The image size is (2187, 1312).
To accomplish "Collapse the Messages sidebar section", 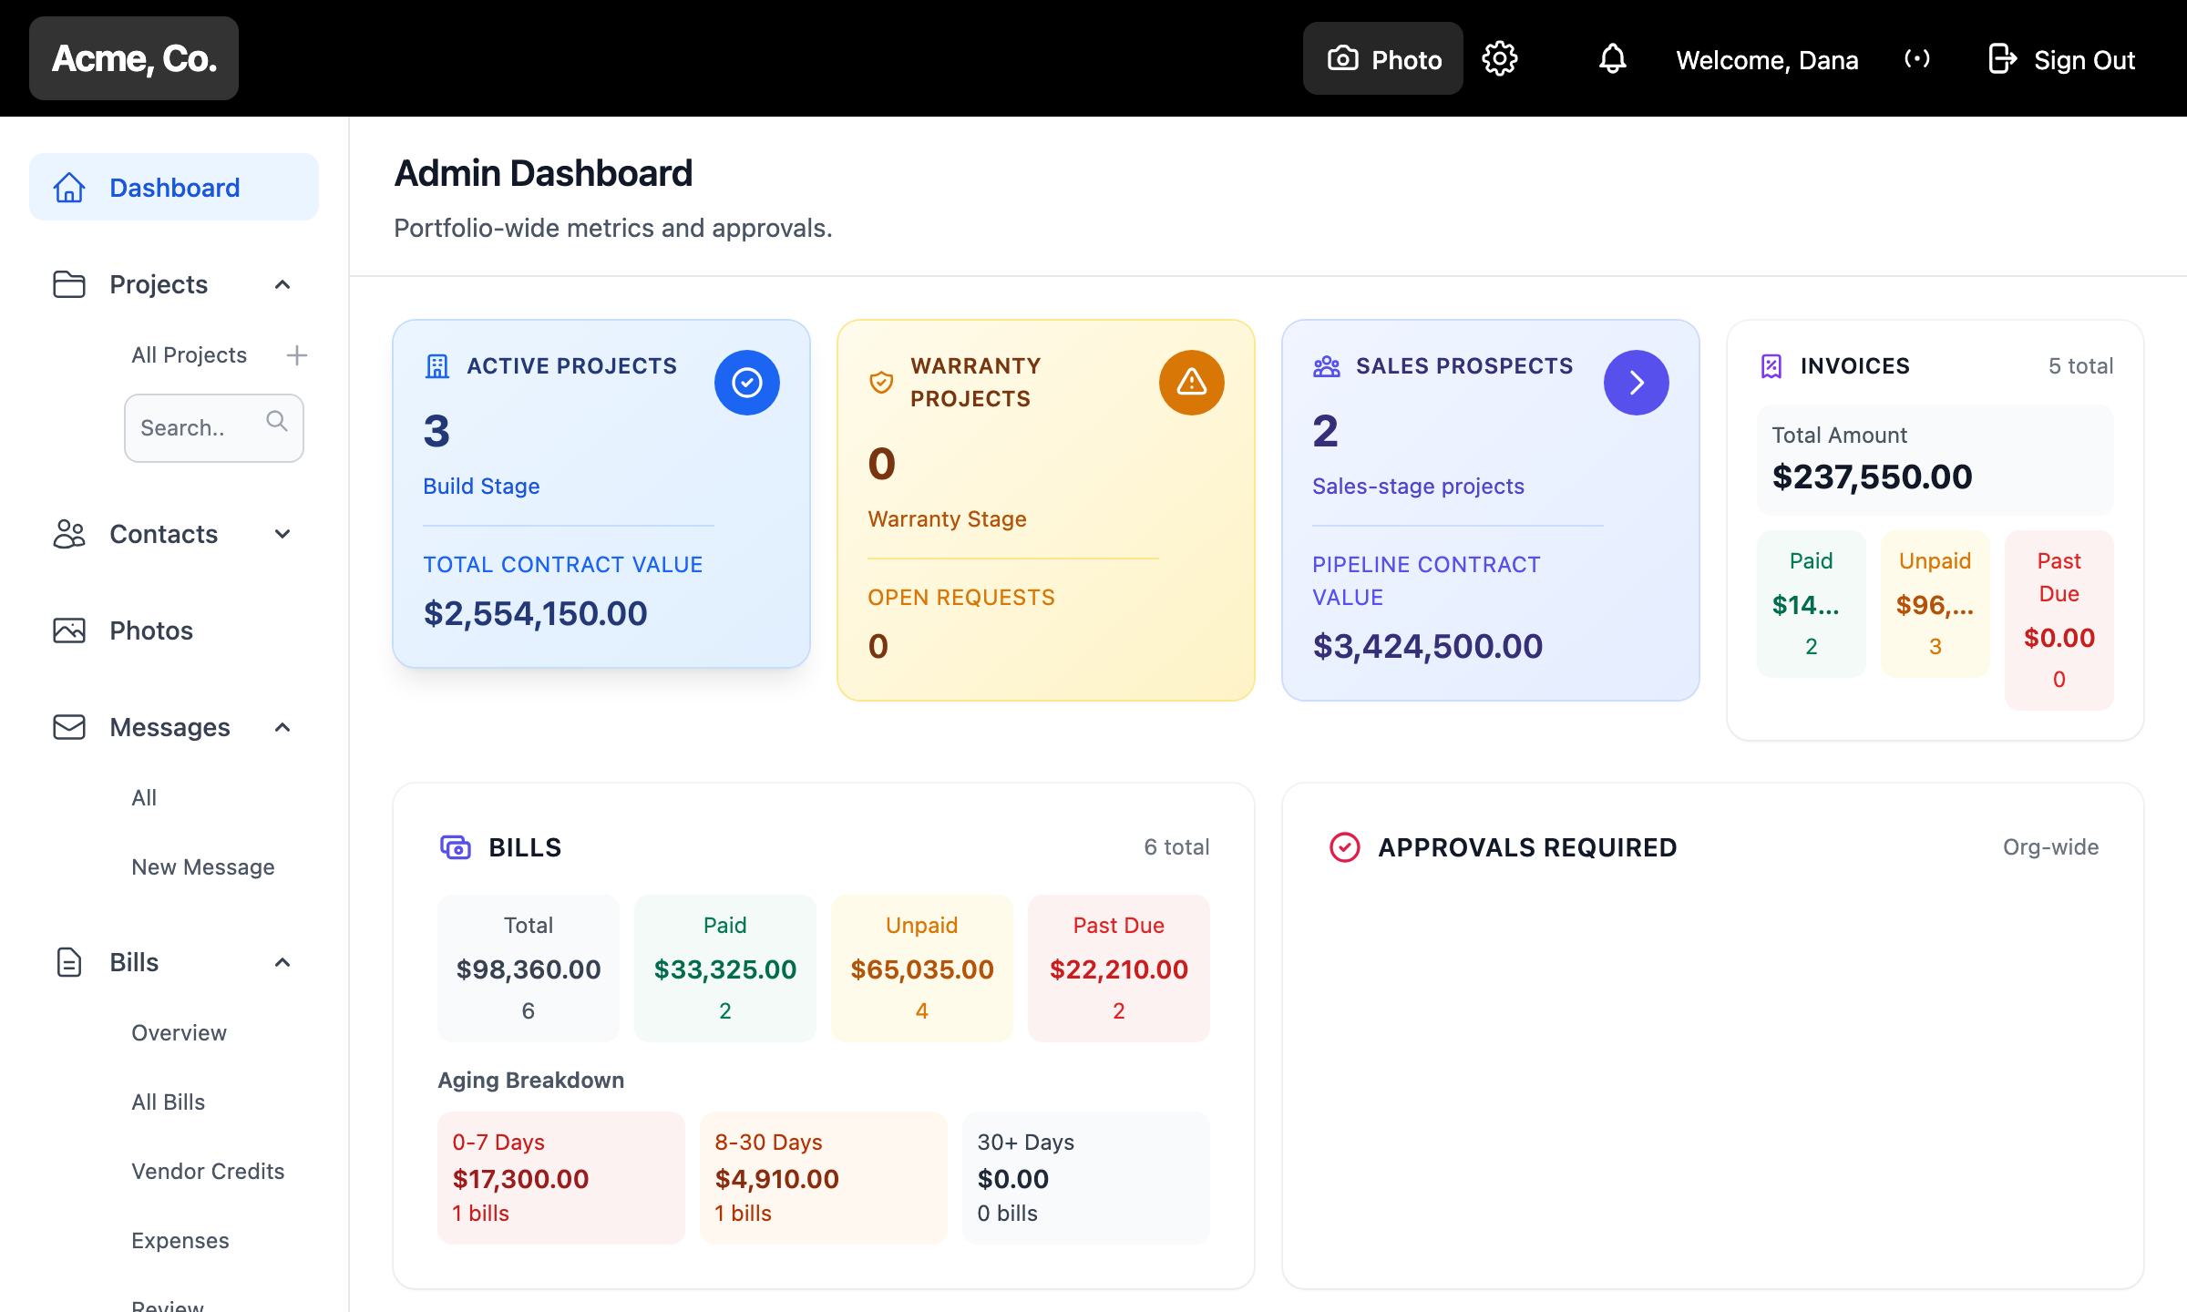I will [x=282, y=728].
